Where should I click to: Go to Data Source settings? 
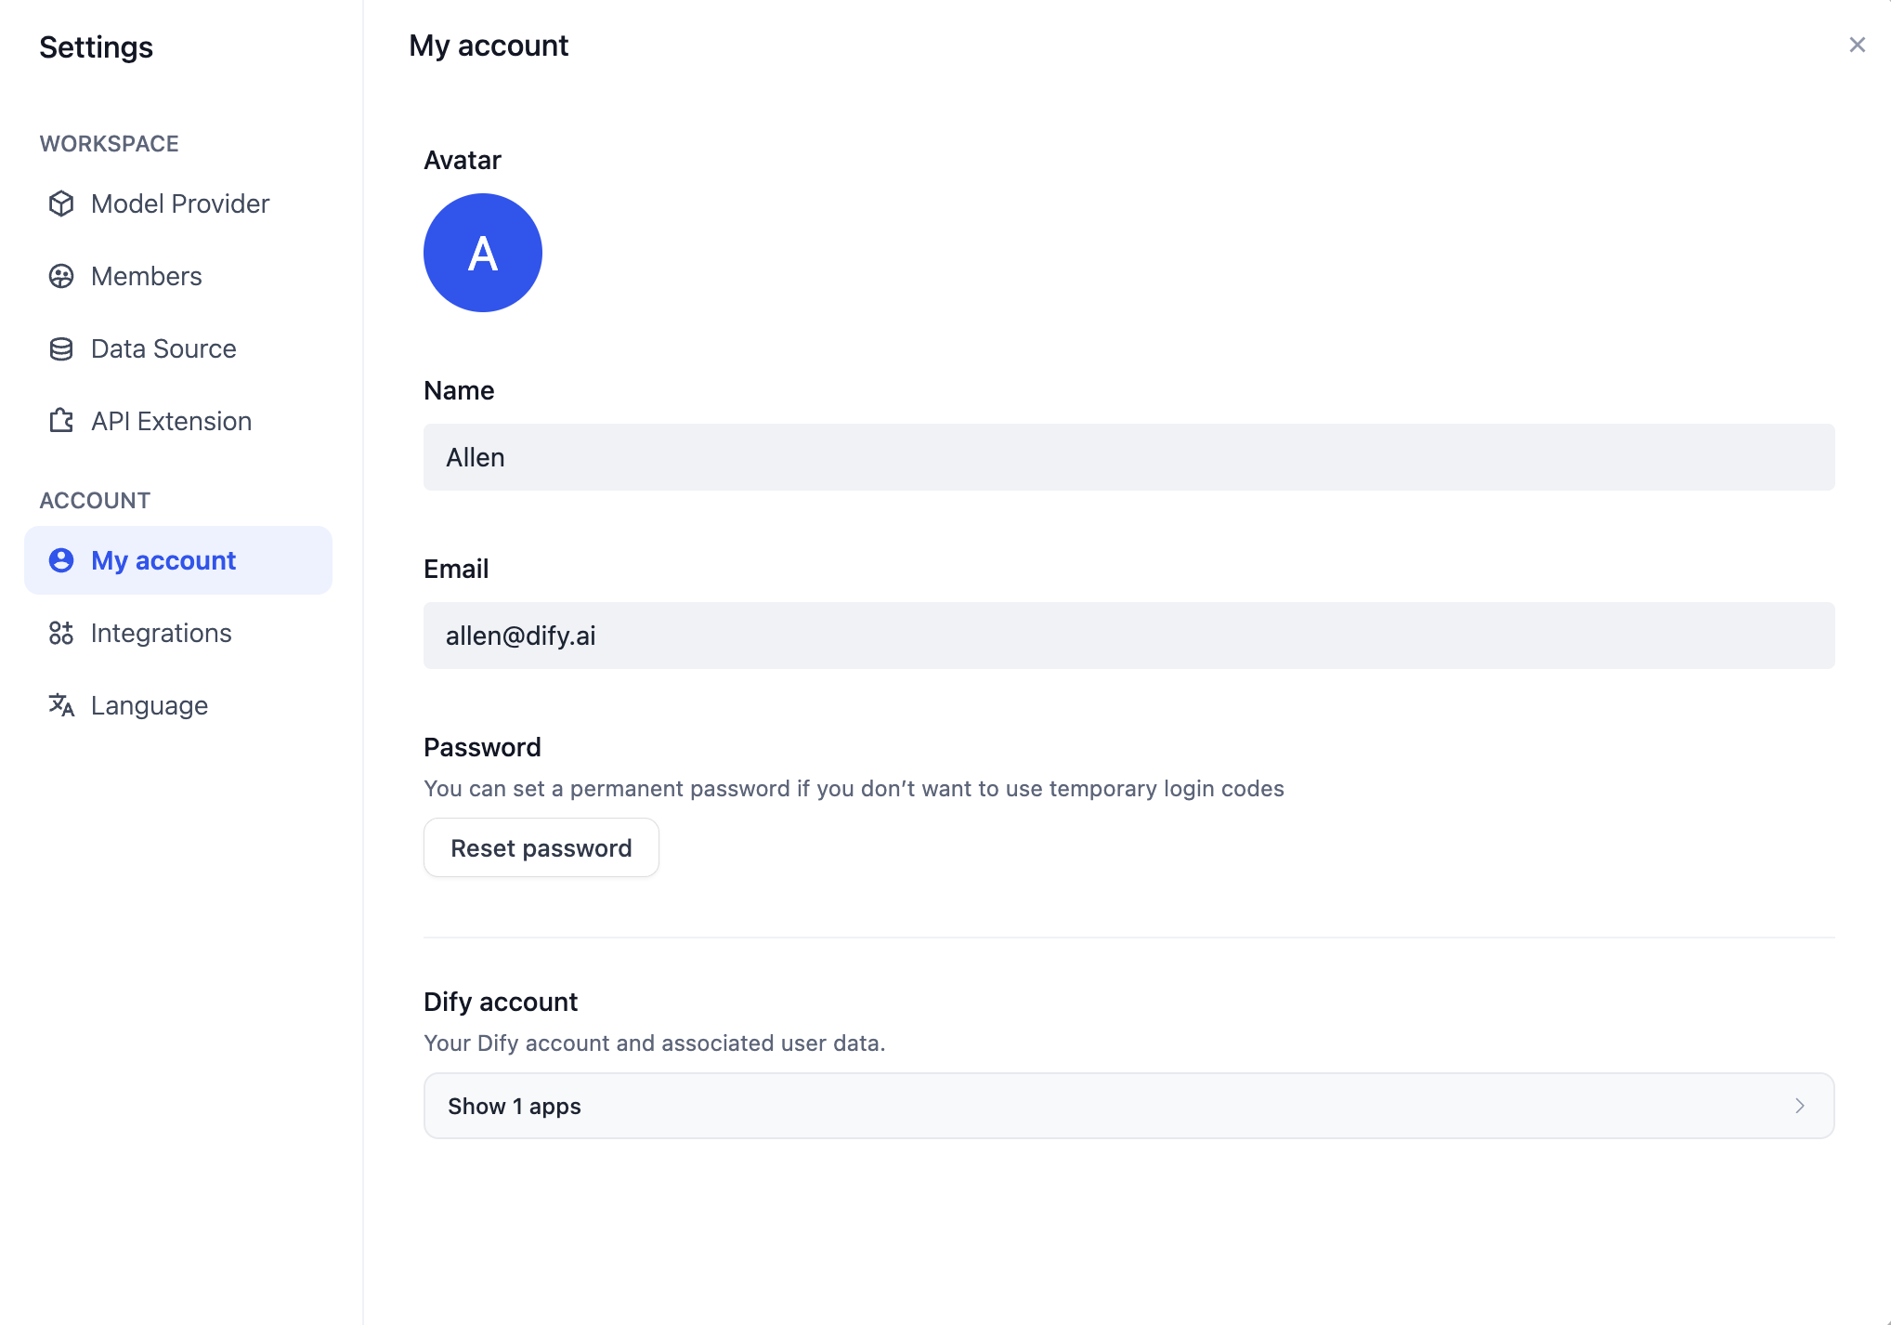(178, 348)
